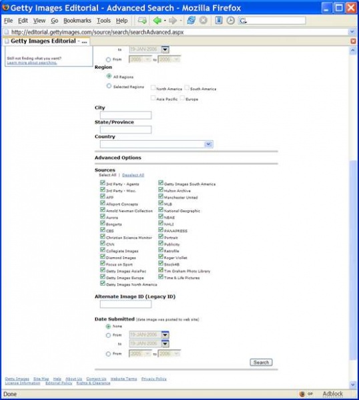Viewport: 359px width, 400px height.
Task: Open the Site Map footer link
Action: (x=41, y=379)
